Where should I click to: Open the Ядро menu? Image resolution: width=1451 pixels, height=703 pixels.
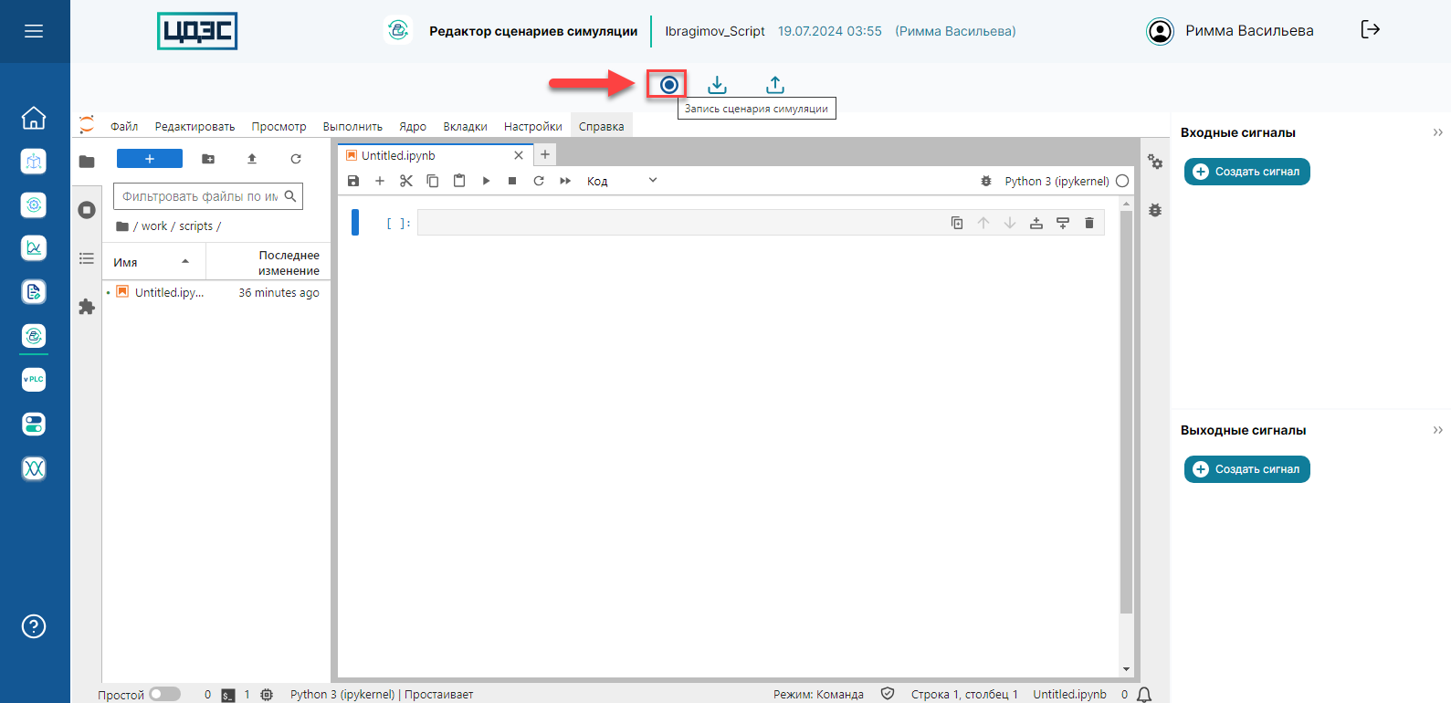tap(412, 127)
